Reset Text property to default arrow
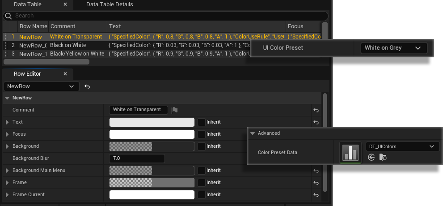Viewport: 447px width, 206px height. (316, 122)
